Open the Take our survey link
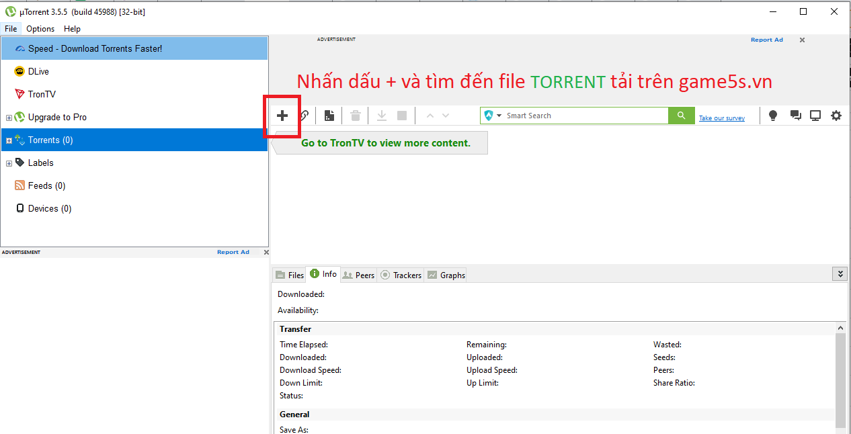The width and height of the screenshot is (851, 434). (722, 118)
